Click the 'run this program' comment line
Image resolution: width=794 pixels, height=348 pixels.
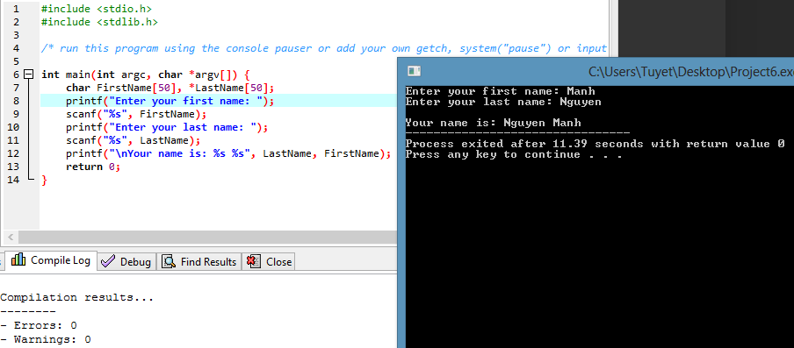pyautogui.click(x=324, y=48)
